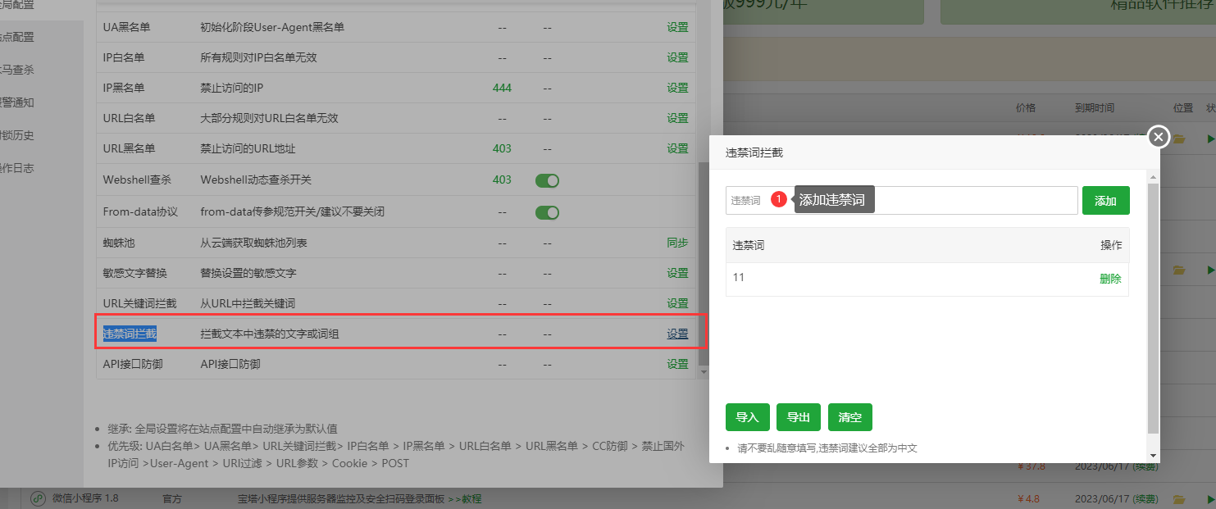This screenshot has height=509, width=1216.
Task: Click the 位置 column header
Action: click(1183, 108)
